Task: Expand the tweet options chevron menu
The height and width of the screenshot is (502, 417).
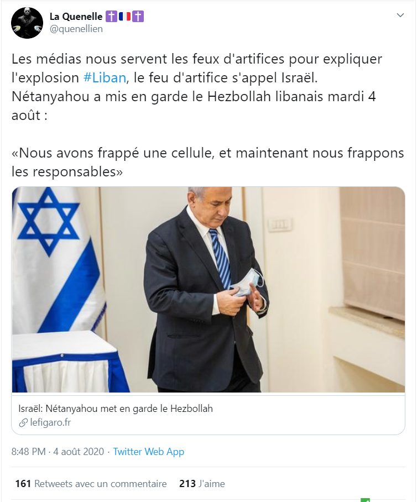Action: point(400,15)
